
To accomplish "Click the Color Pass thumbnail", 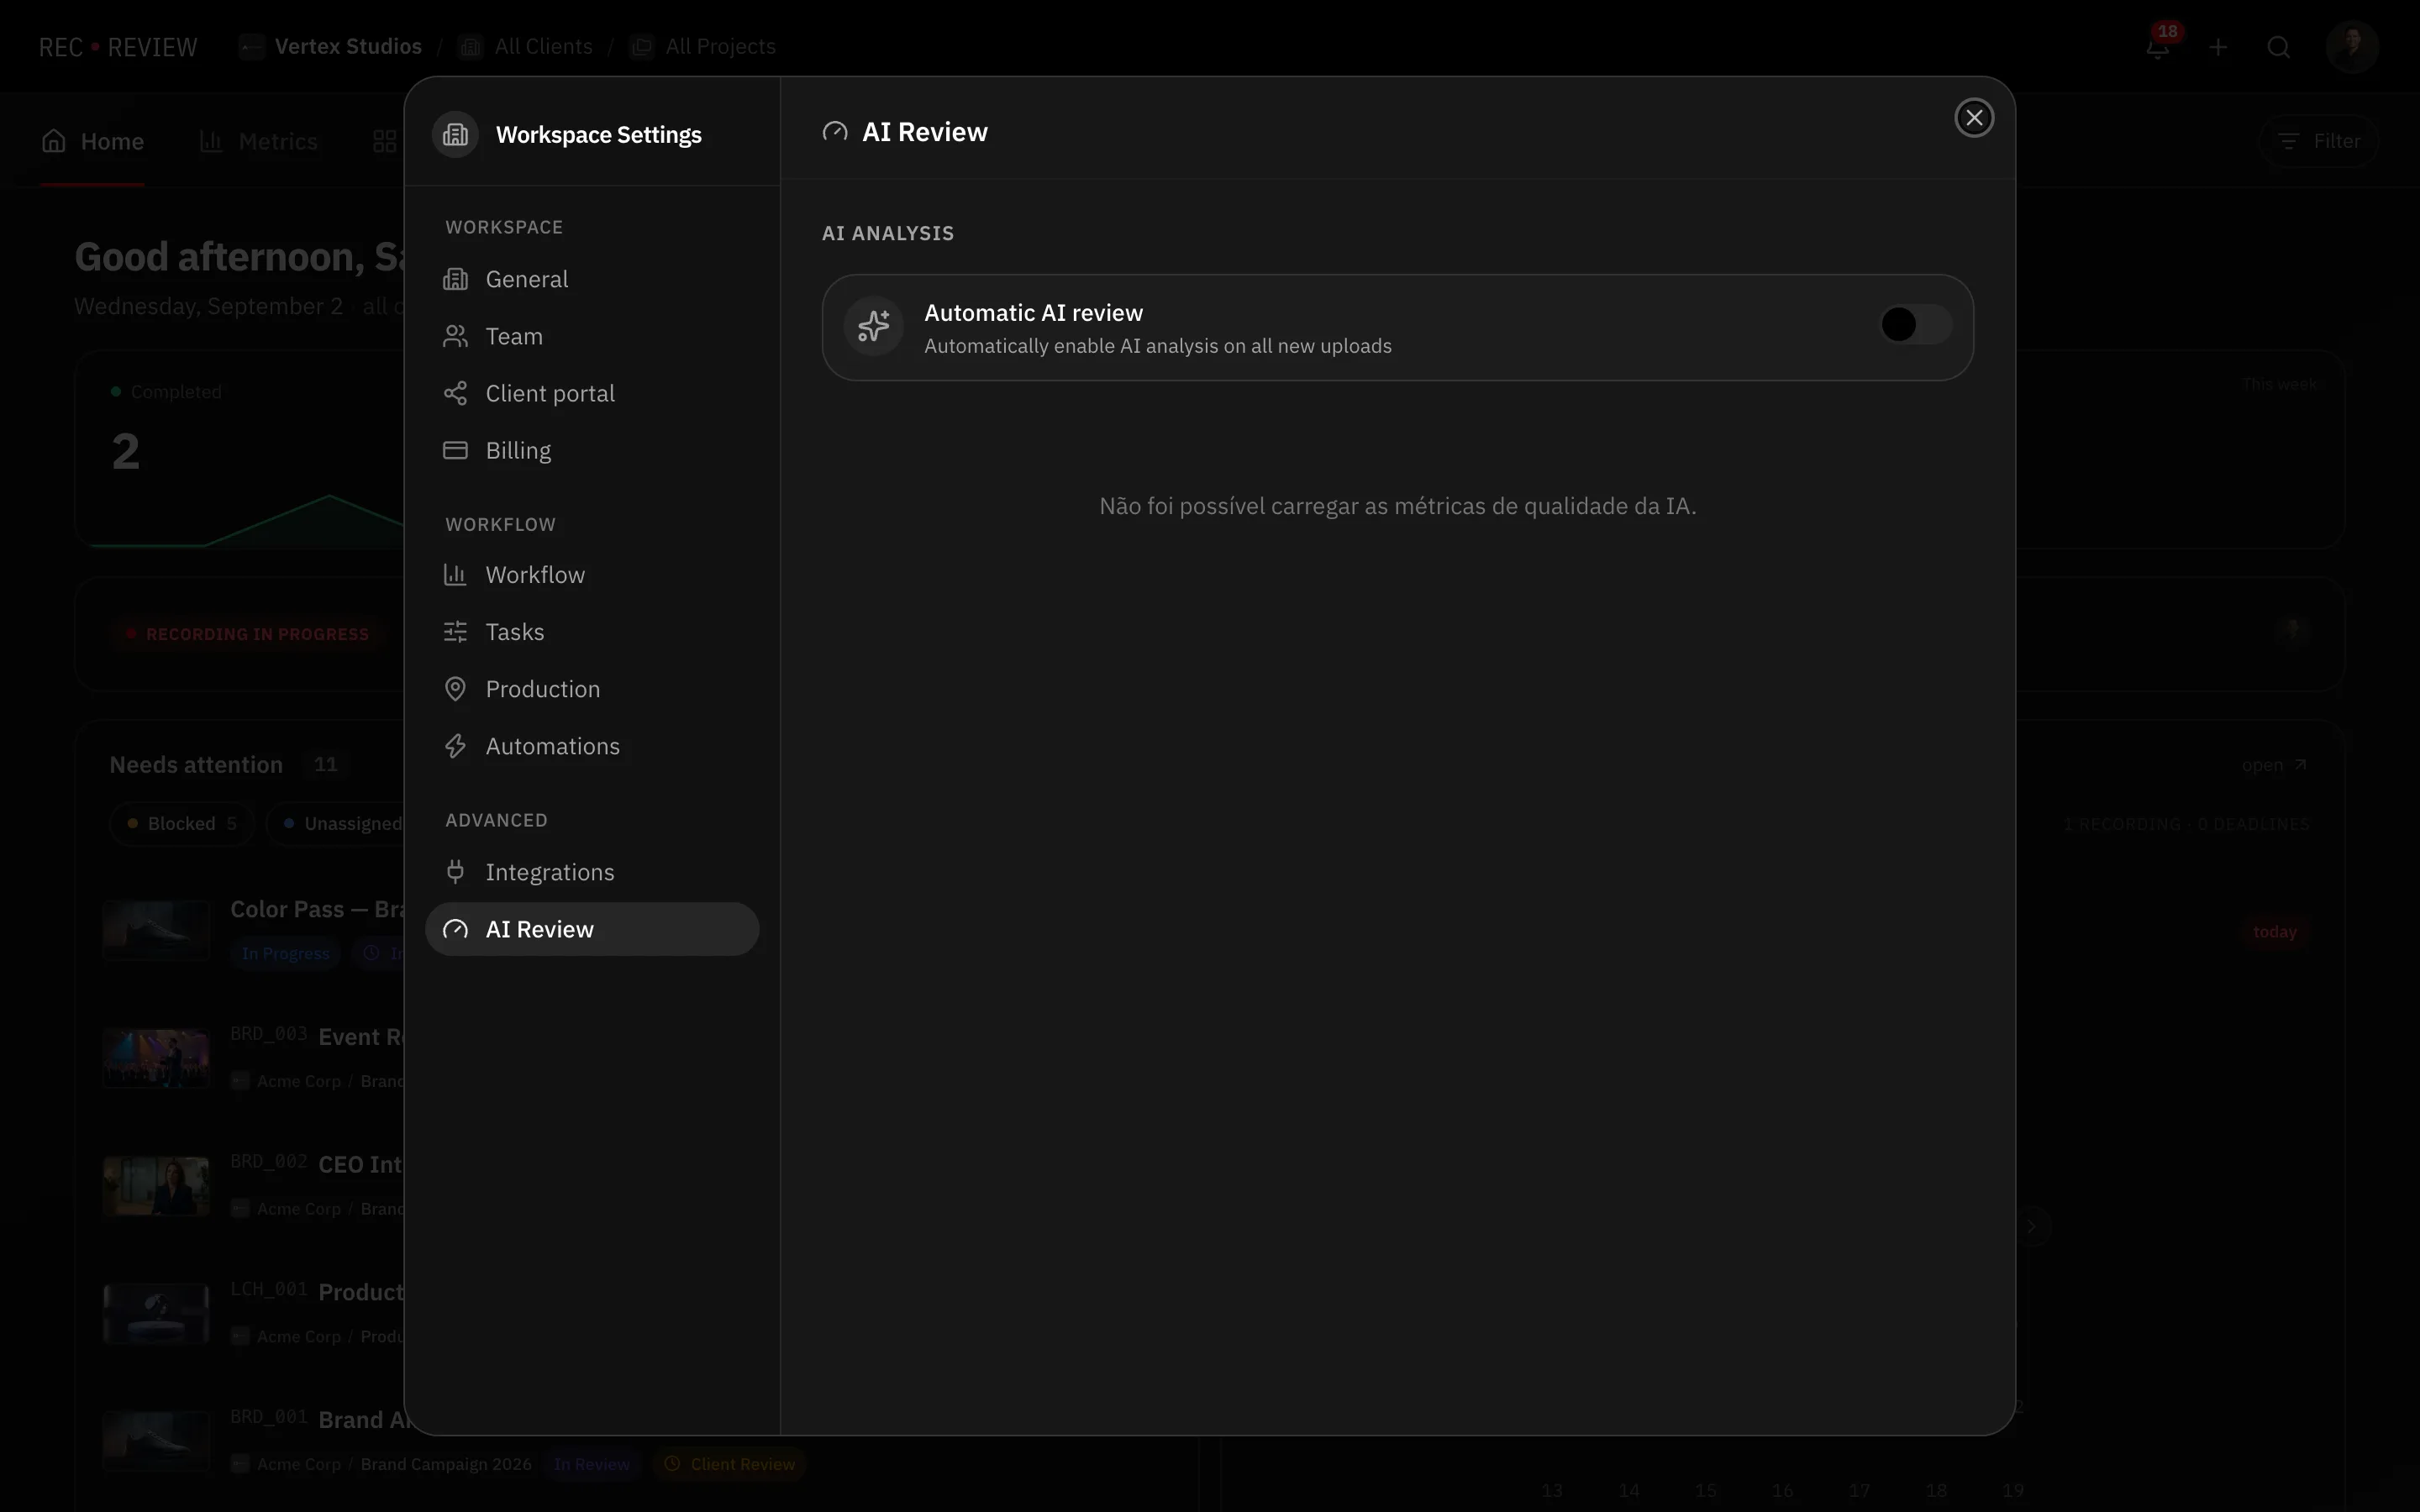I will (157, 930).
